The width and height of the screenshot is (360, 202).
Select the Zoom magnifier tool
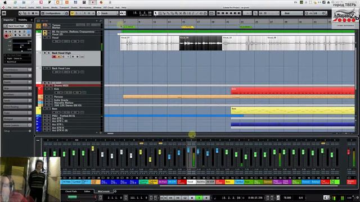[x=176, y=13]
